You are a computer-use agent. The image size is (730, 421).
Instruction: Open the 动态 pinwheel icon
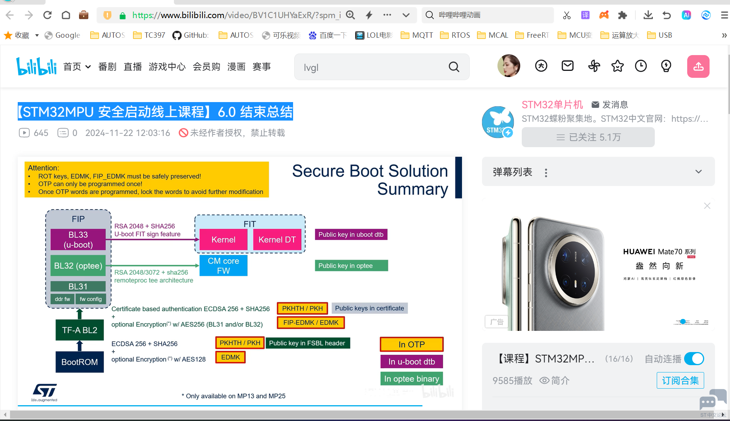594,66
